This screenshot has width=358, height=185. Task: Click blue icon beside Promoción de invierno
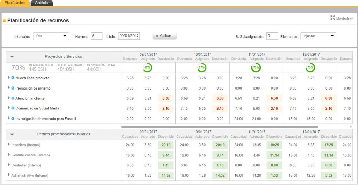pos(13,88)
